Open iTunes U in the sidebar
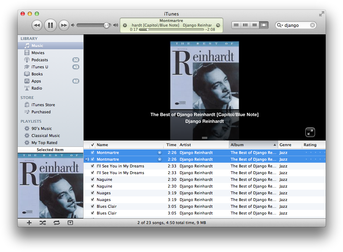The image size is (343, 252). (51, 67)
